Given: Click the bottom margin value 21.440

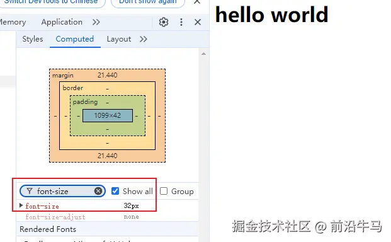Looking at the screenshot, I should point(107,156).
